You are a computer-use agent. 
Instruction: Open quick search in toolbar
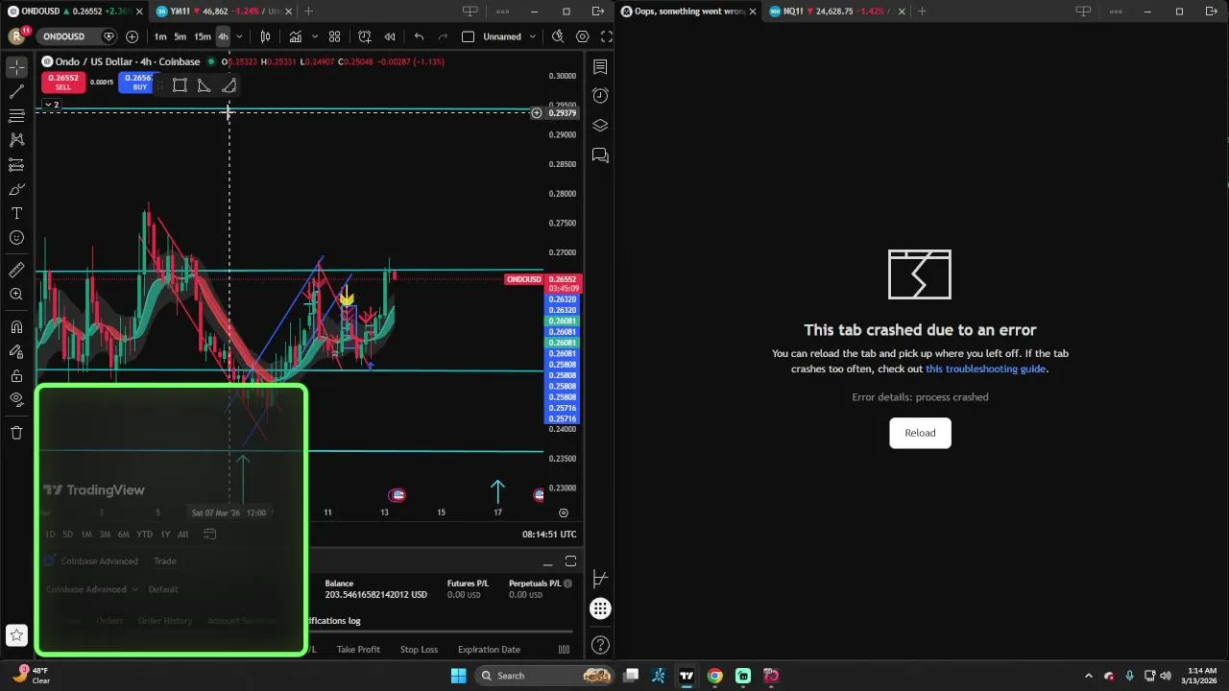tap(558, 36)
